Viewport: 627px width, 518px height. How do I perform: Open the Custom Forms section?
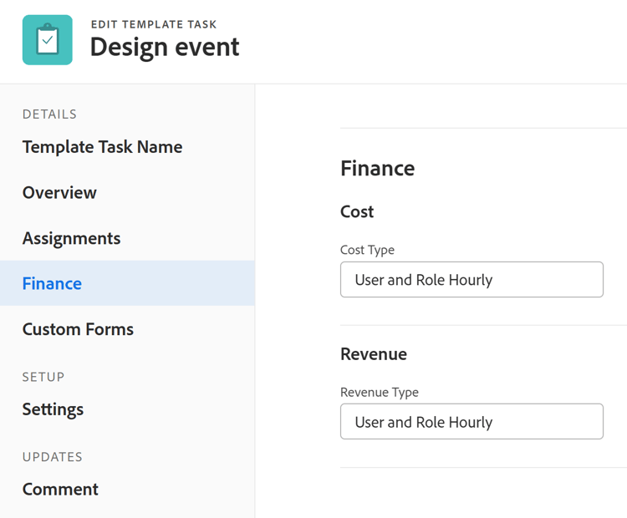(78, 329)
